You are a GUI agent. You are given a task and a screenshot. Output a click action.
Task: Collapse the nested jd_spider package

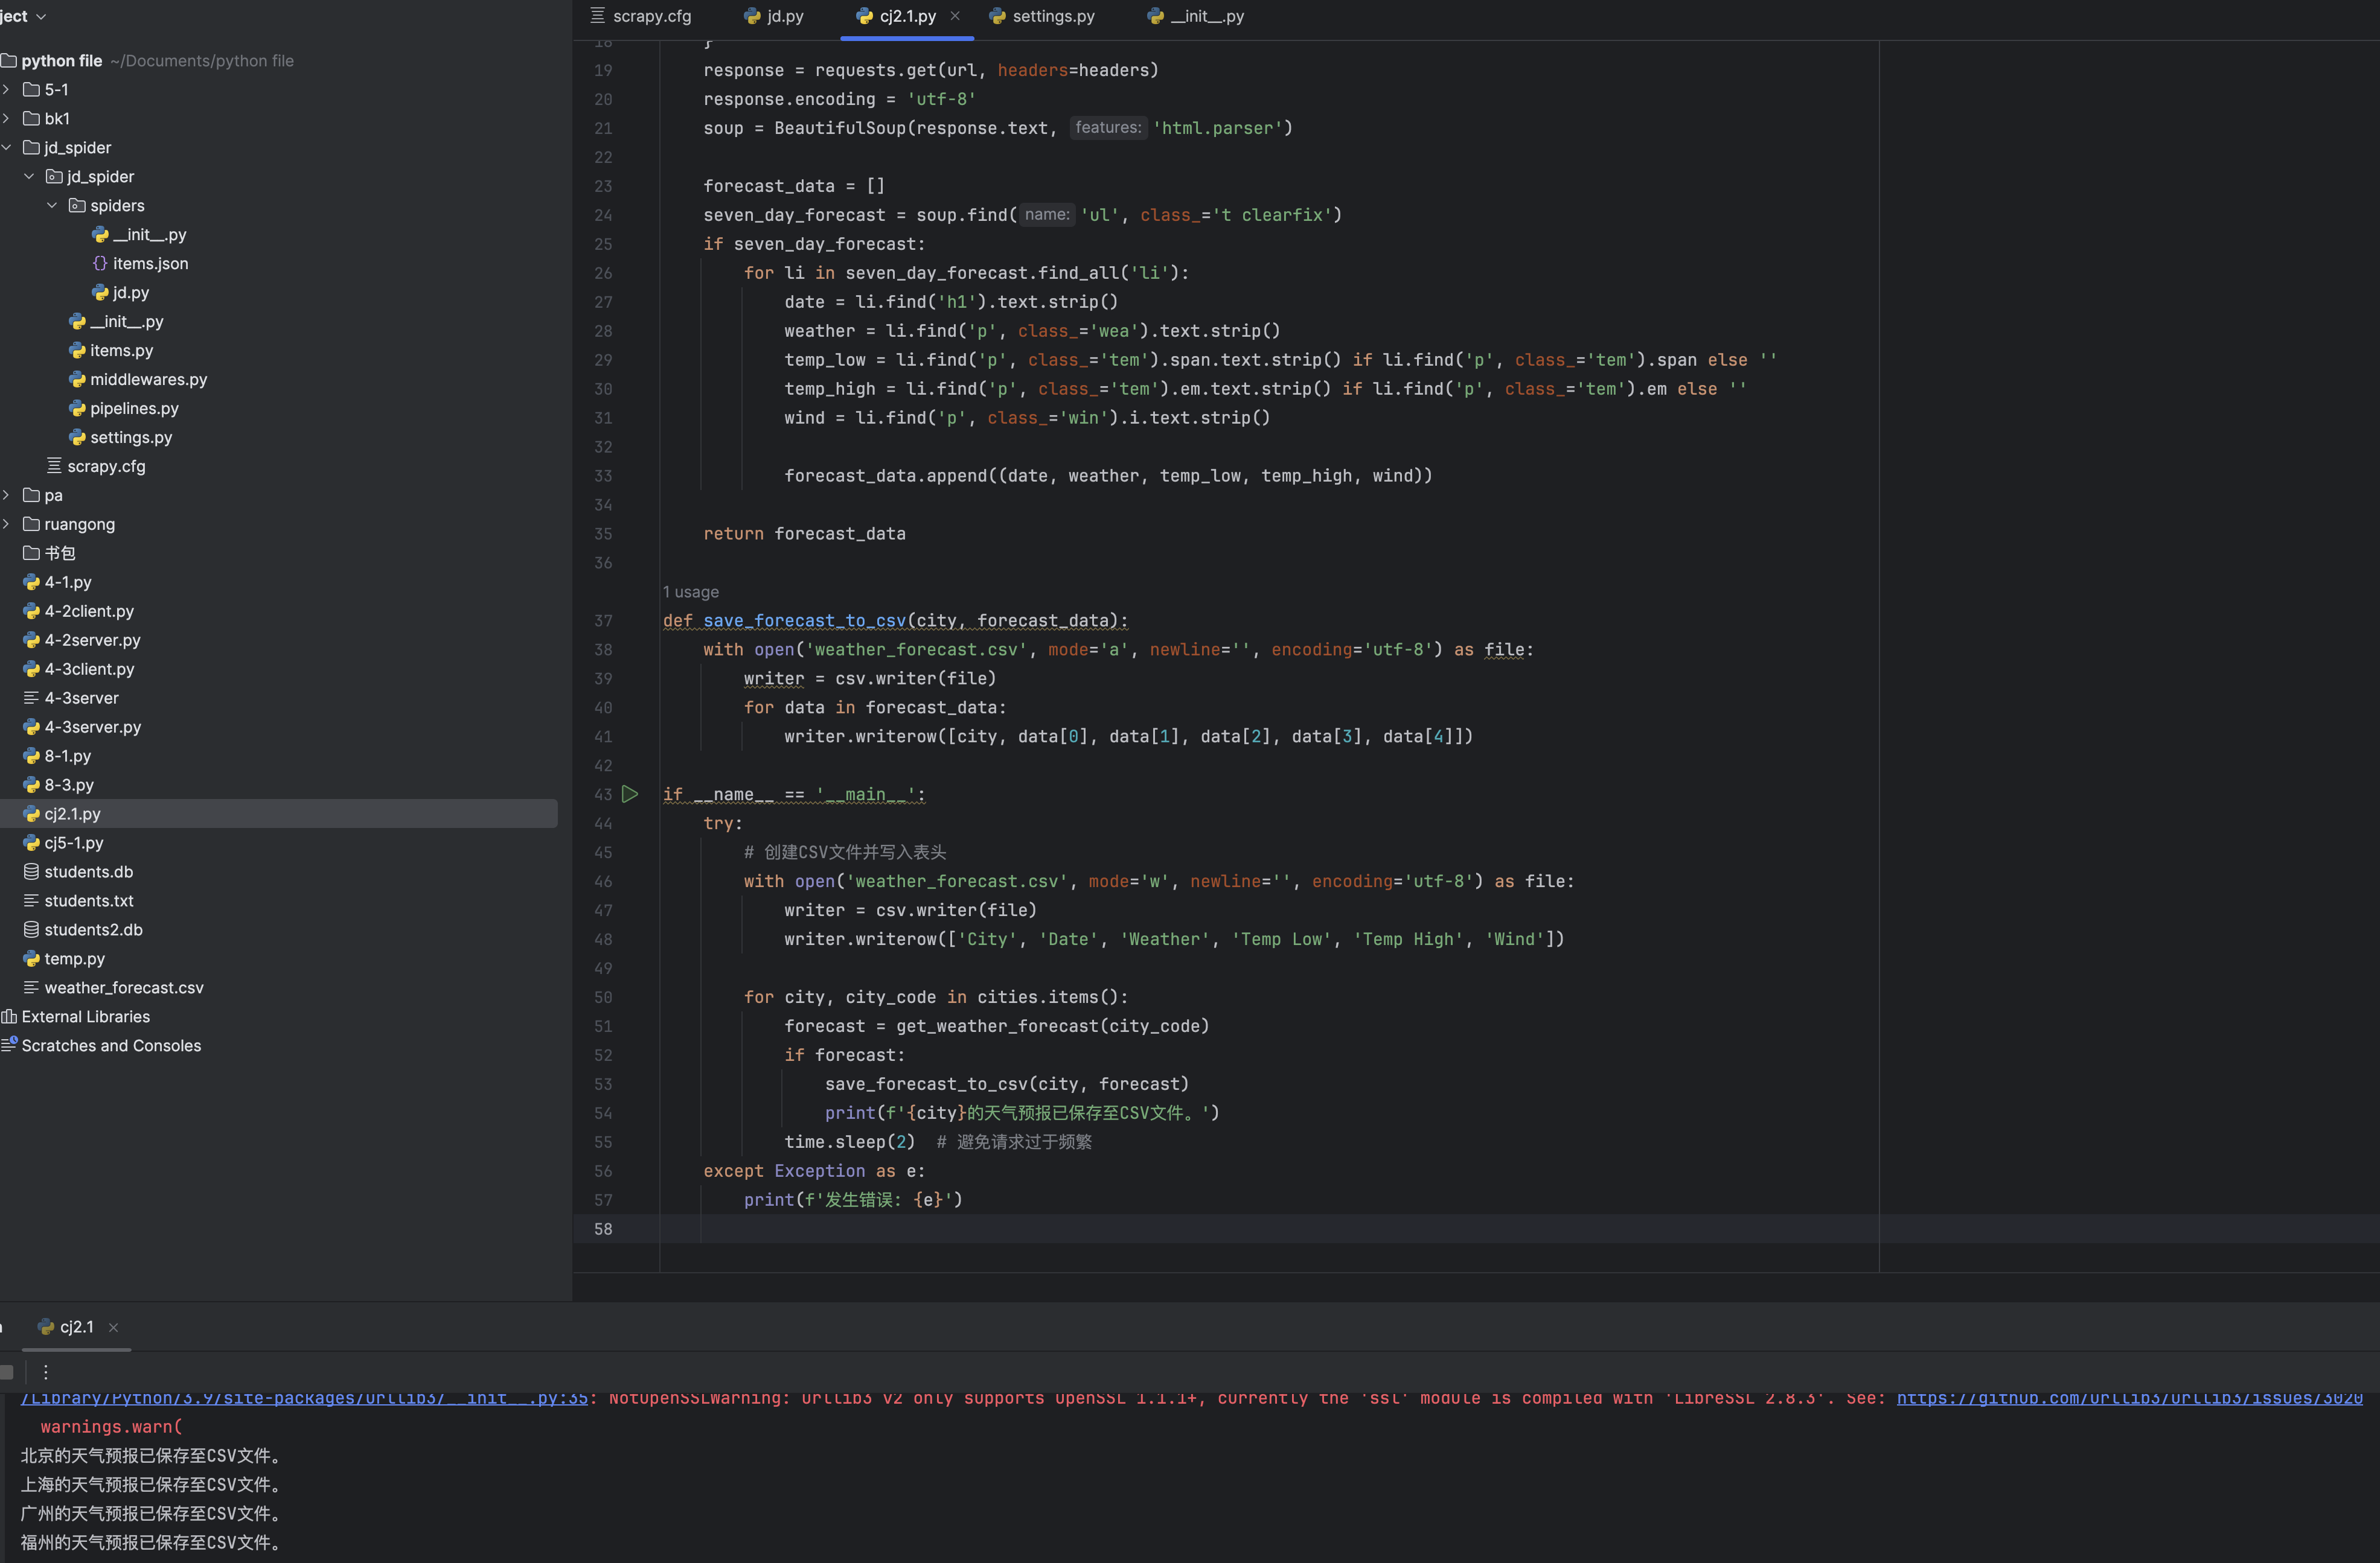point(29,176)
